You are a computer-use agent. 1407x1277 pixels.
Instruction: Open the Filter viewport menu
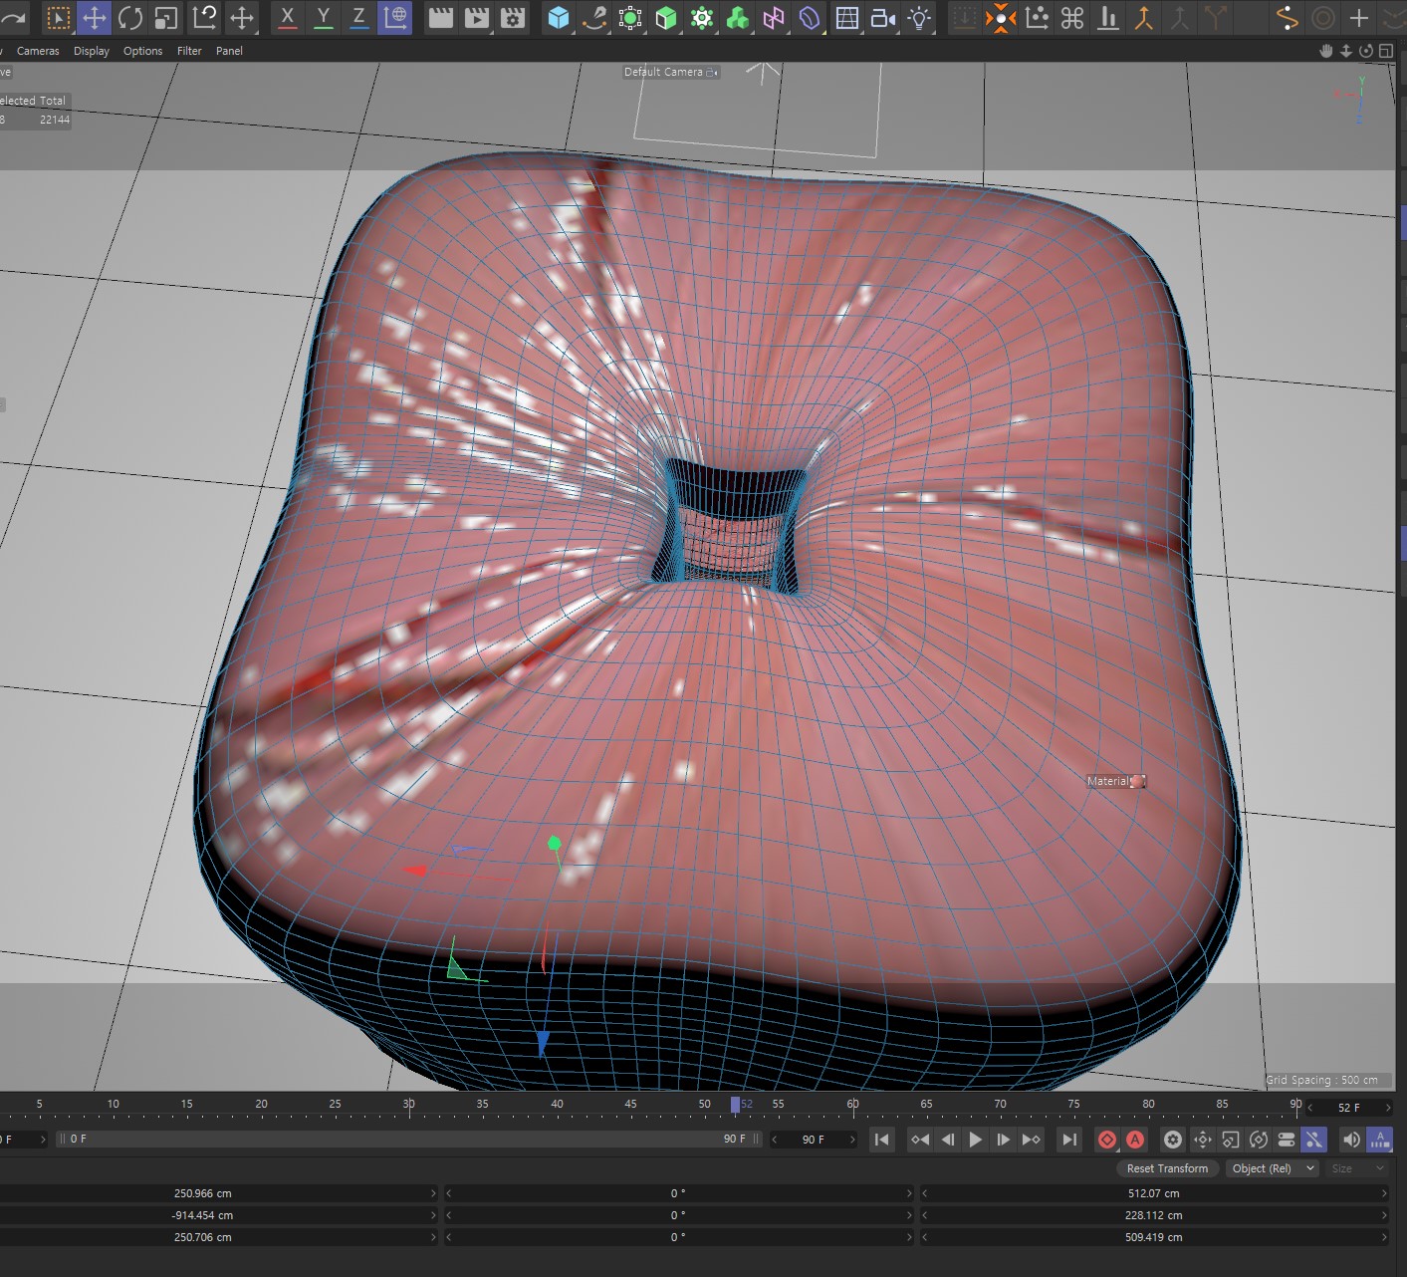coord(189,51)
